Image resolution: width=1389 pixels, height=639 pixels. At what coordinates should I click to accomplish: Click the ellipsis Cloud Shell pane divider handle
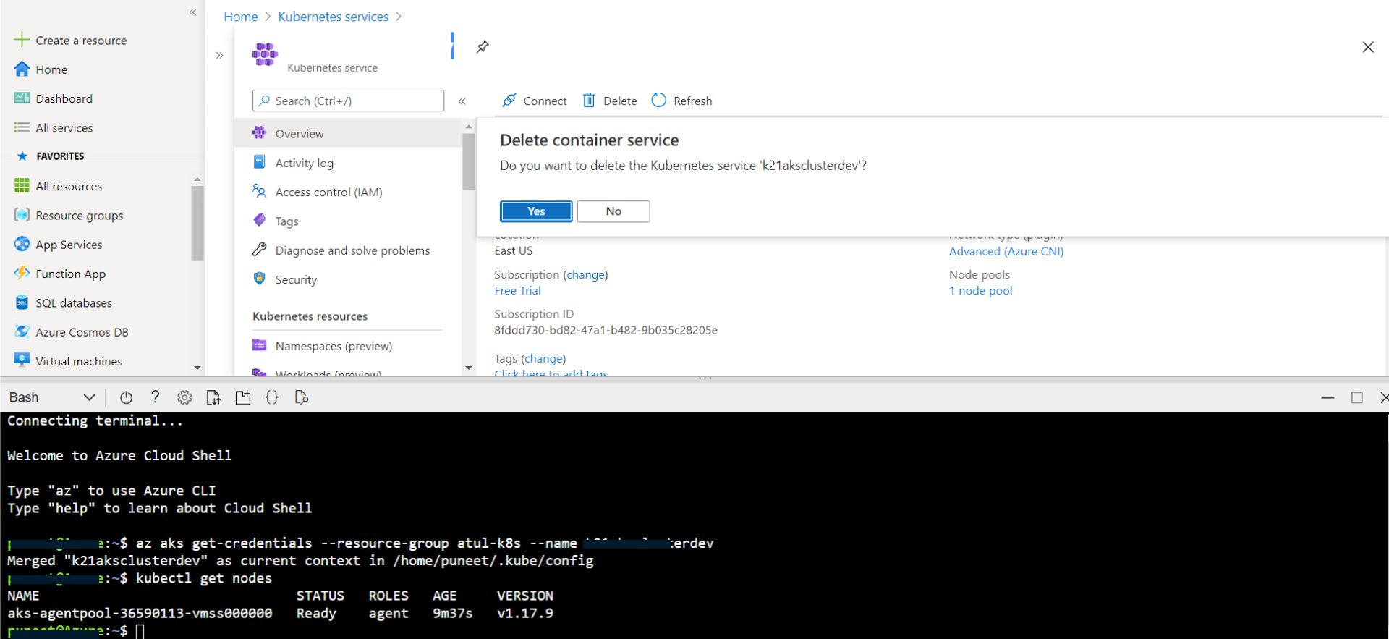[x=705, y=378]
